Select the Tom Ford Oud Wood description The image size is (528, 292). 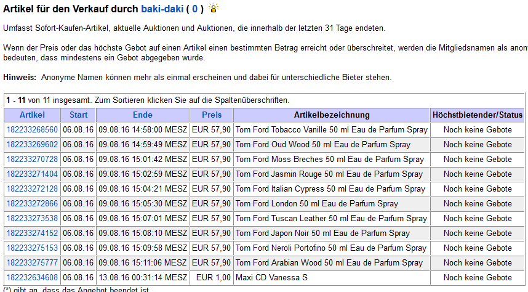coord(323,145)
